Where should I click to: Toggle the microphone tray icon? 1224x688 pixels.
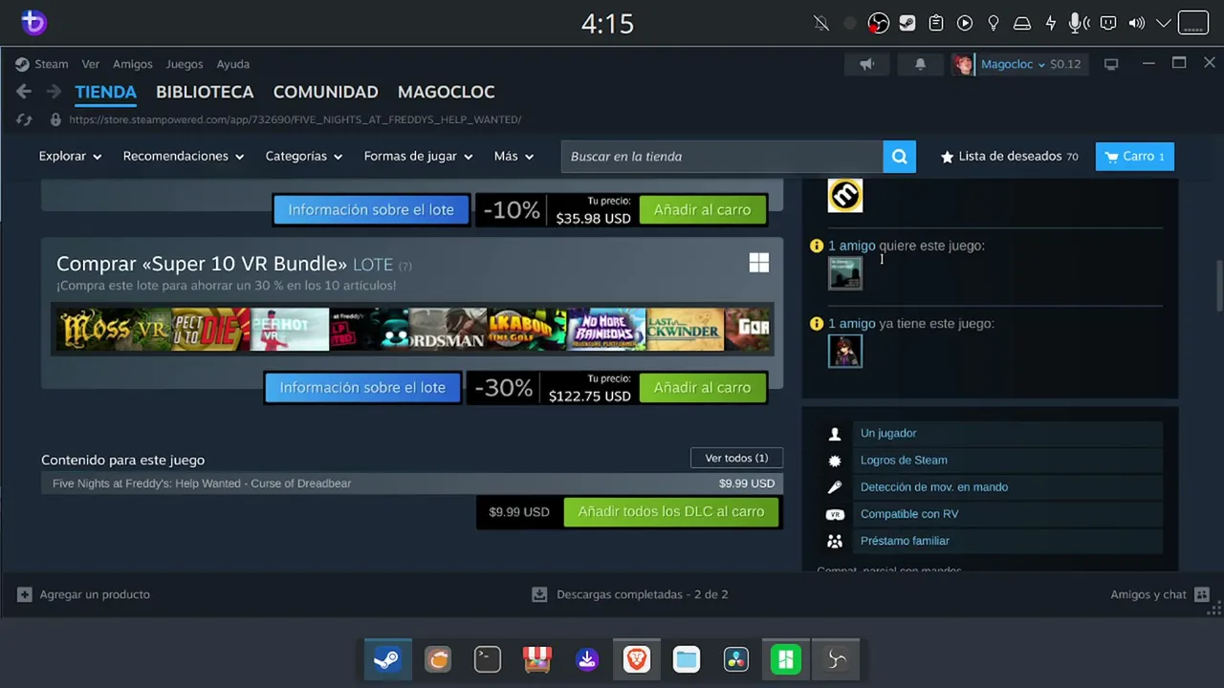coord(1080,24)
